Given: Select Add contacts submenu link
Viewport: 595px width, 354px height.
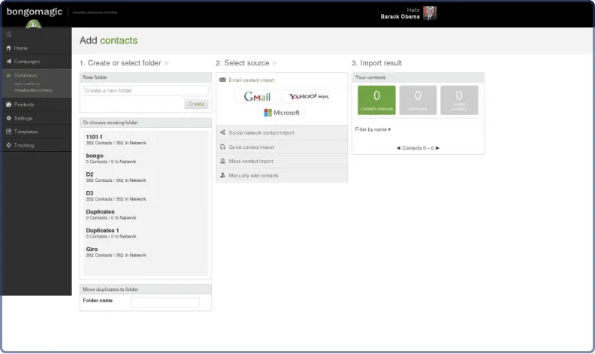Looking at the screenshot, I should [27, 83].
